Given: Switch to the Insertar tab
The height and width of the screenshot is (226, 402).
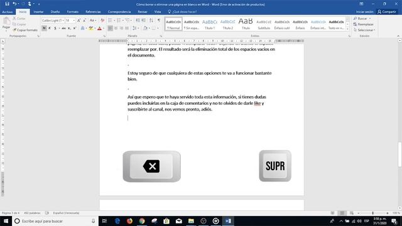Looking at the screenshot, I should (38, 12).
